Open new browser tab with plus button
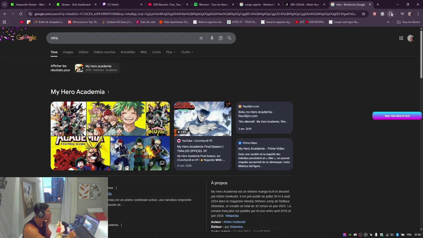The width and height of the screenshot is (423, 238). click(x=378, y=5)
